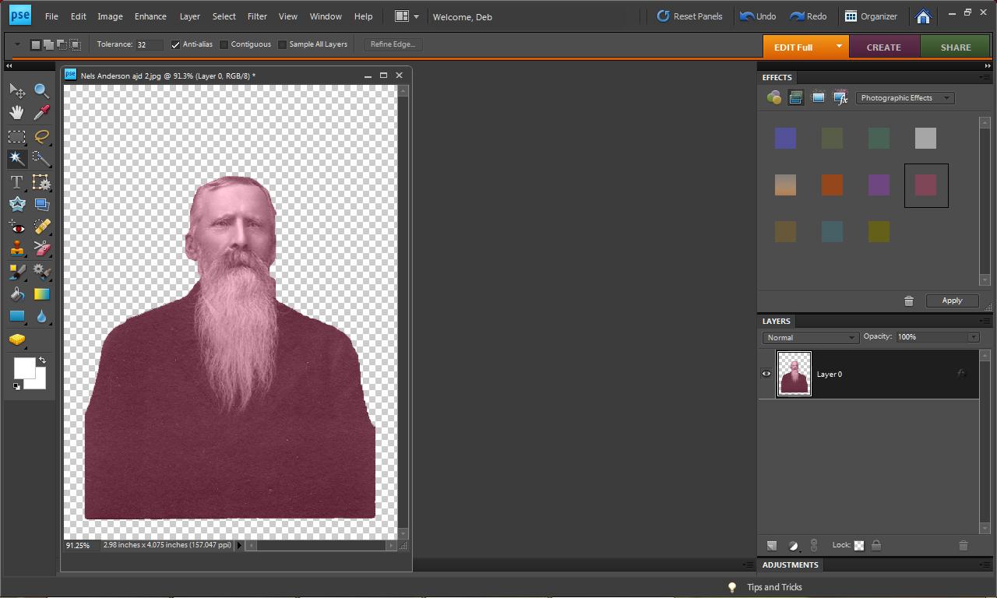Select the Eyedropper tool
997x598 pixels.
click(x=41, y=113)
